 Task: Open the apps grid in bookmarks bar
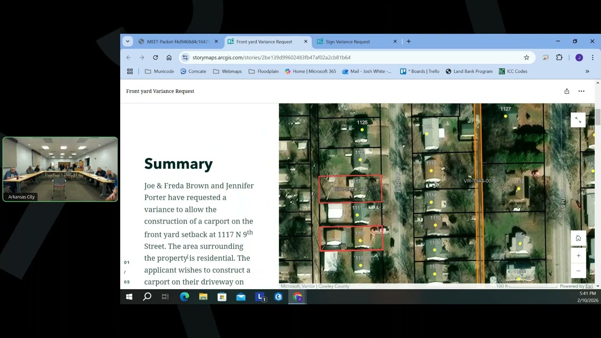click(x=130, y=71)
